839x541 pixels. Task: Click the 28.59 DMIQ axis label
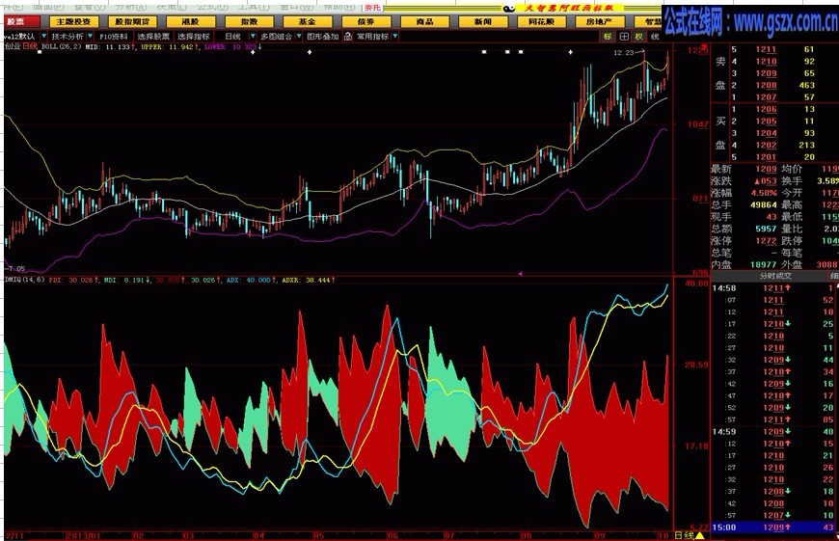[x=696, y=365]
